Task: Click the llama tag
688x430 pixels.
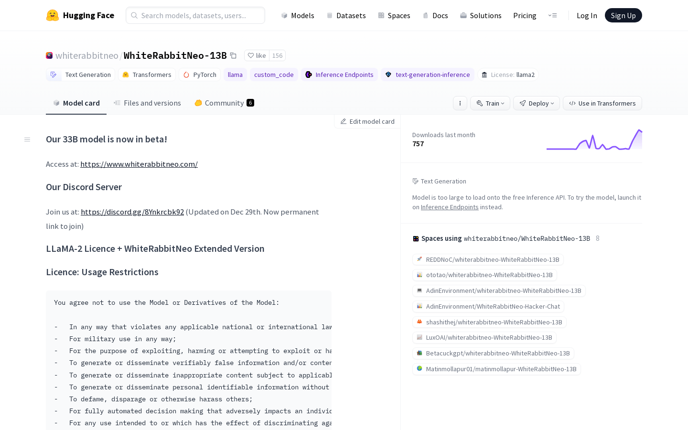Action: pyautogui.click(x=235, y=75)
